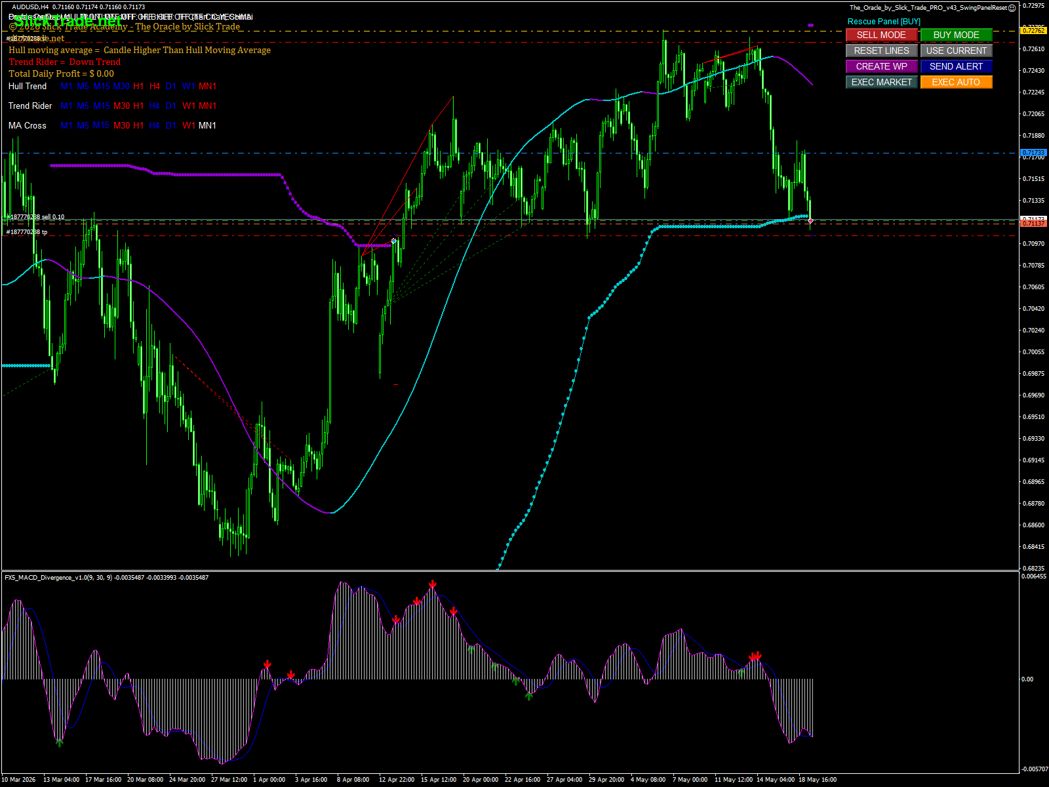Click the Expert Advisor smiley face icon
The height and width of the screenshot is (787, 1049).
(1012, 8)
